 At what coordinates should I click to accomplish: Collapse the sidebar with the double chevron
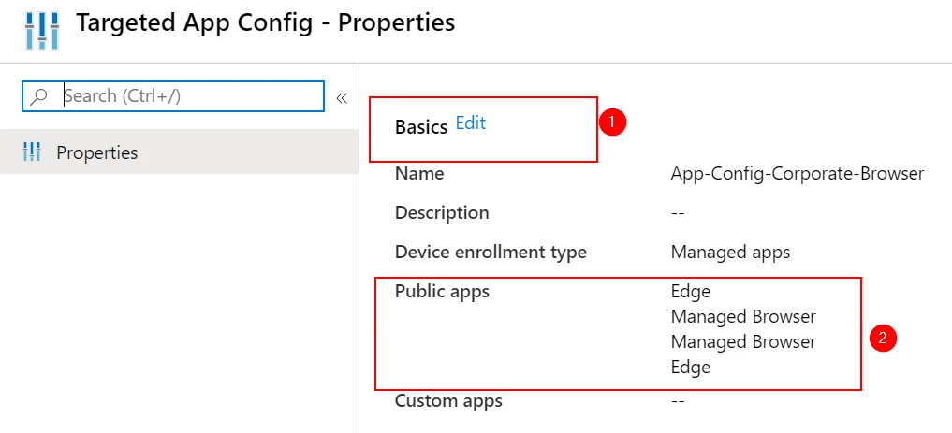pyautogui.click(x=342, y=98)
